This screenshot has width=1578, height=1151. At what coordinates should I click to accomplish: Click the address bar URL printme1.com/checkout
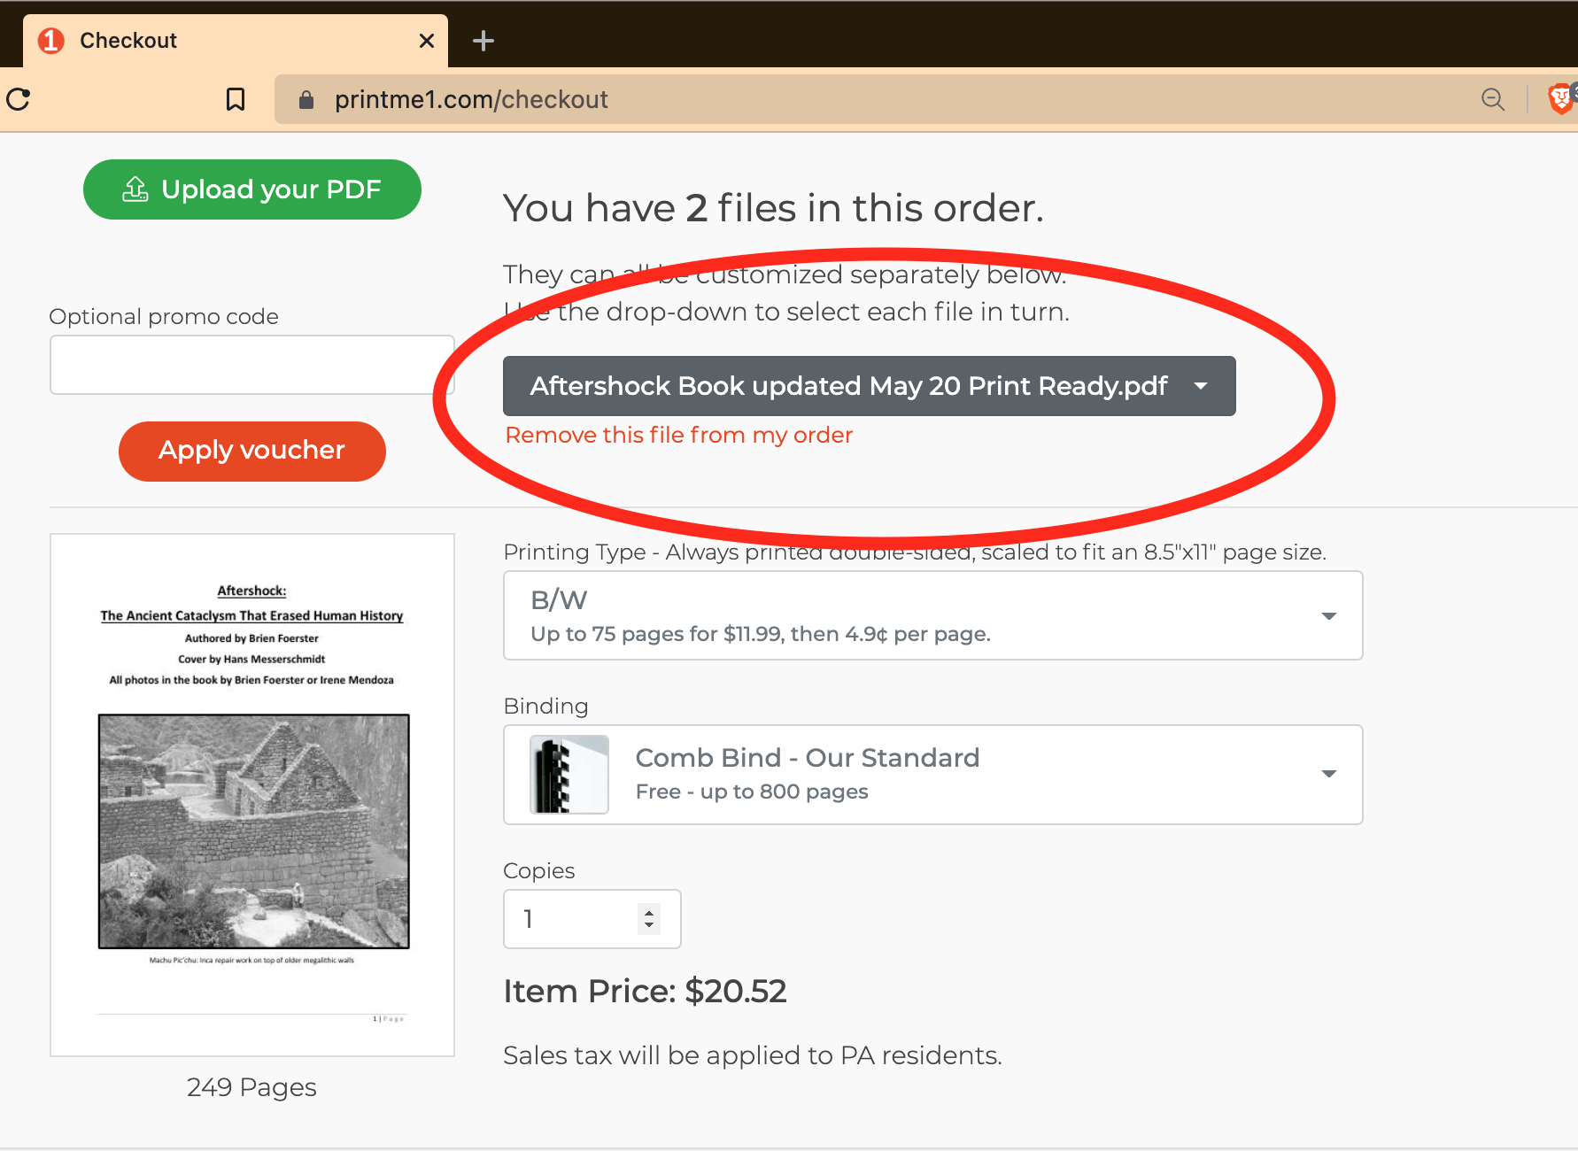pos(471,99)
